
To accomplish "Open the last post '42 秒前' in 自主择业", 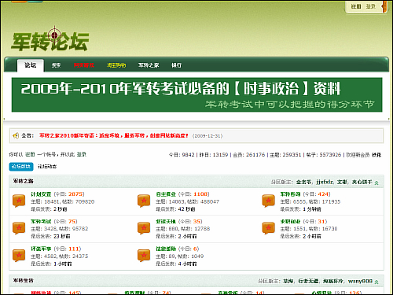I will pos(186,209).
